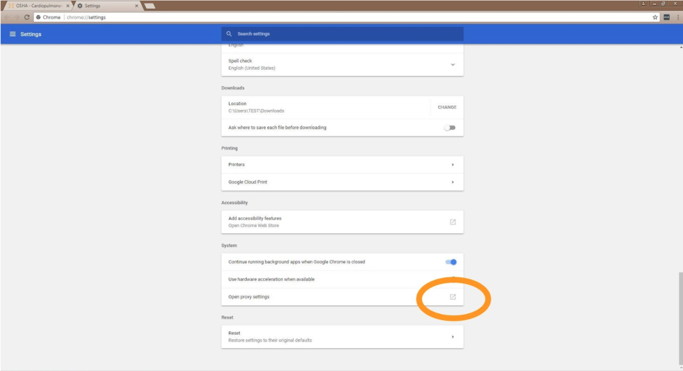Enable ask where to save each file
Screen dimensions: 683x371
tap(449, 128)
